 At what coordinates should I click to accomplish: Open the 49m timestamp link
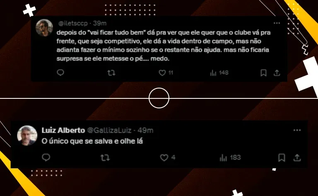click(145, 130)
